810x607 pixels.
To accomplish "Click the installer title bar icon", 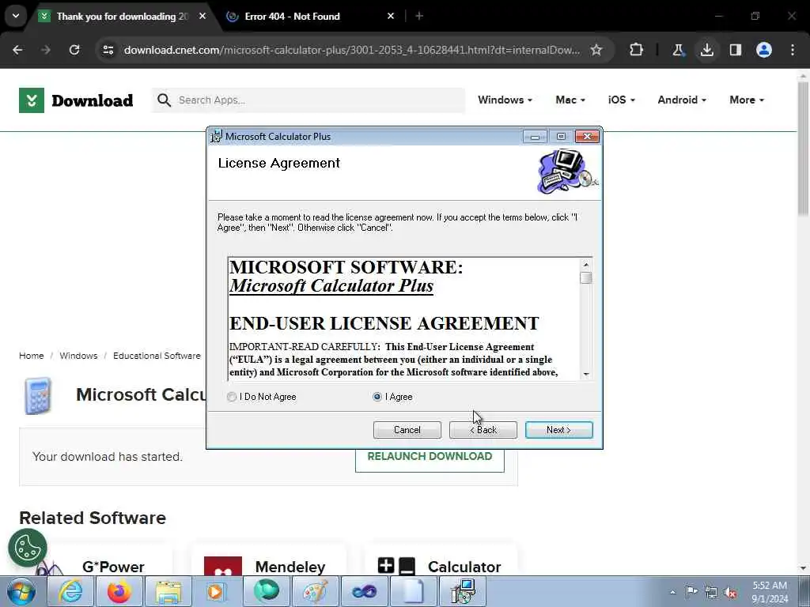I will (217, 136).
